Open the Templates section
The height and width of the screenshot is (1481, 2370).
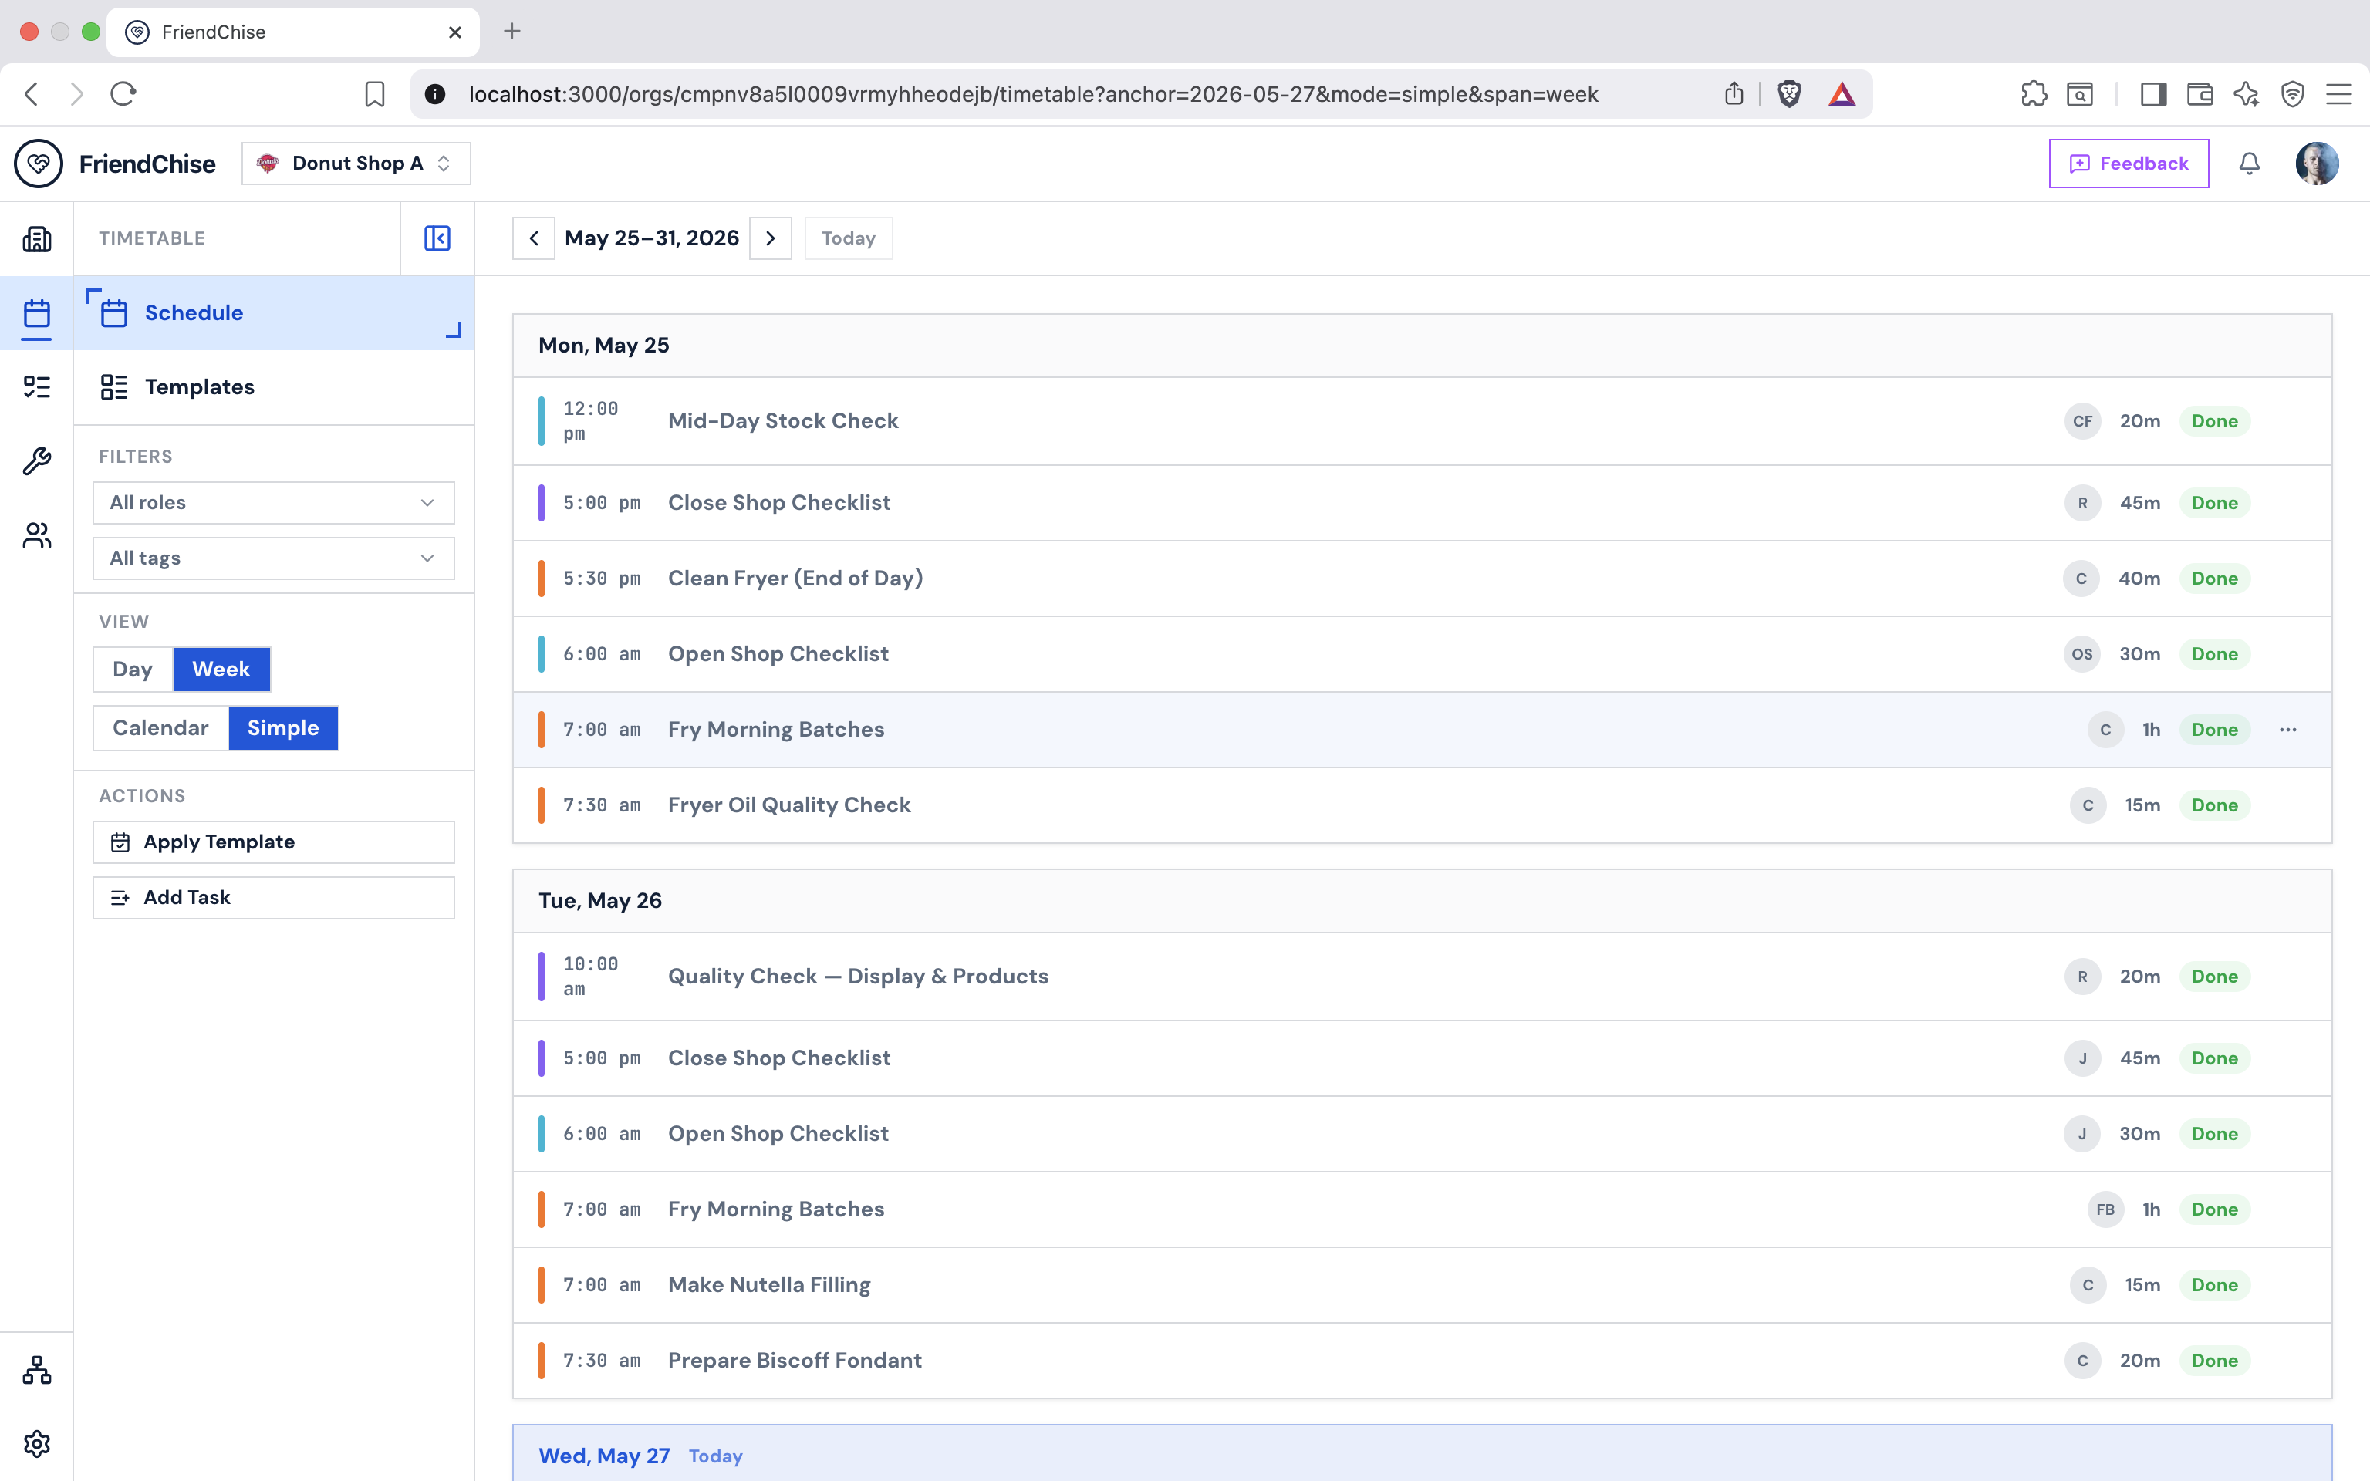274,387
